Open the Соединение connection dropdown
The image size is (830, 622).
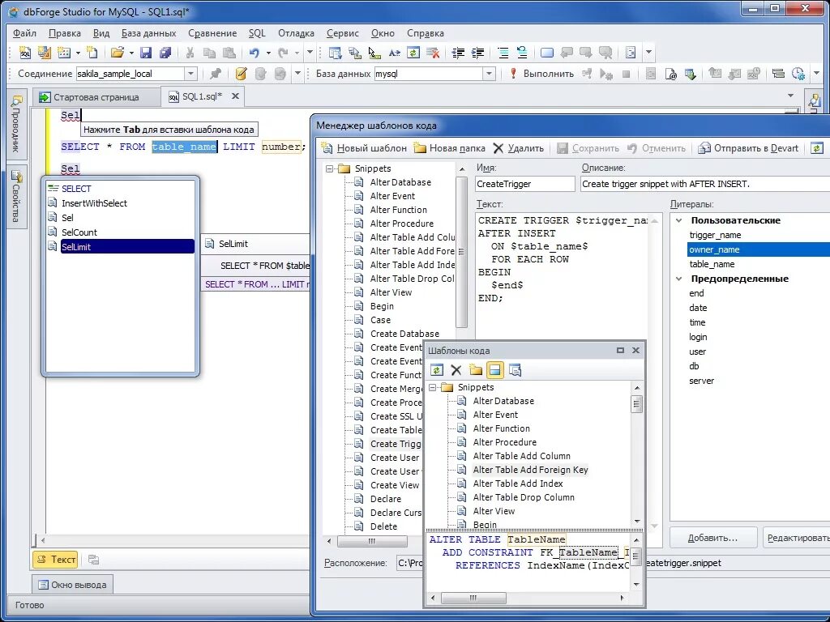click(190, 74)
